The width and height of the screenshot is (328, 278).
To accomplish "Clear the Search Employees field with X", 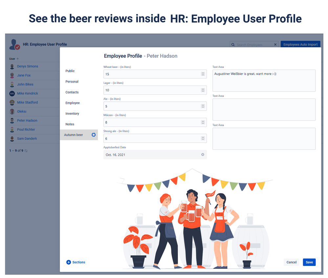I will pyautogui.click(x=275, y=45).
